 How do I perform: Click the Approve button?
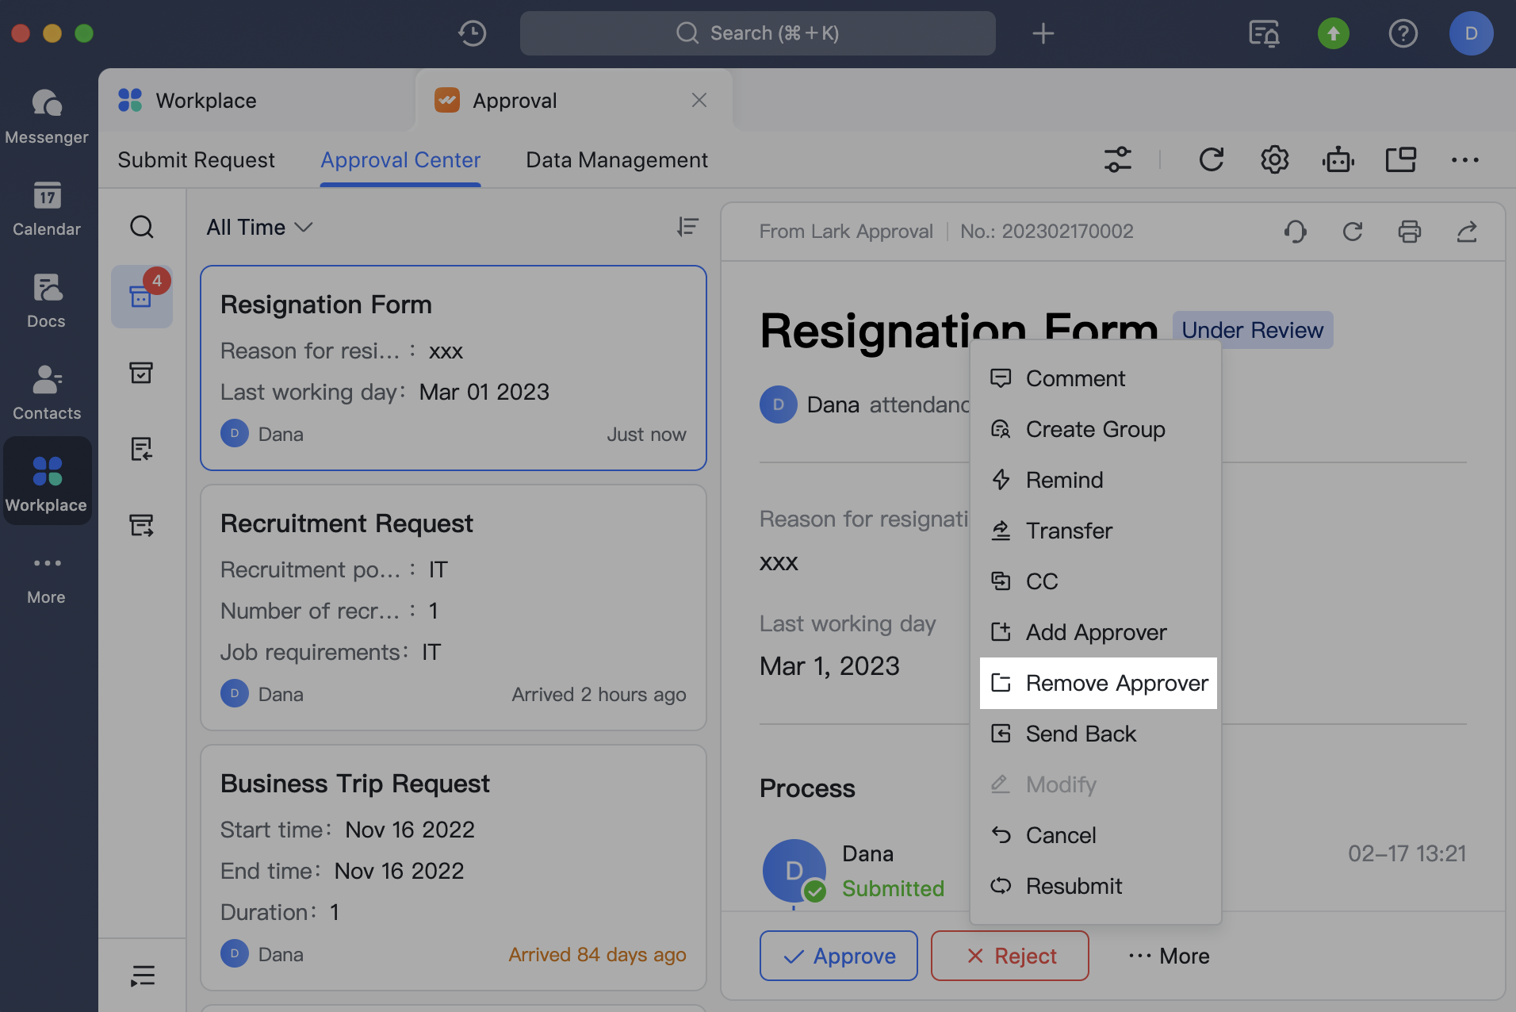coord(838,956)
